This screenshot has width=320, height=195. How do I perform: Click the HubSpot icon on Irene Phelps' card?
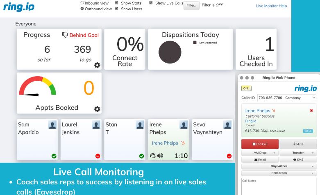(183, 143)
